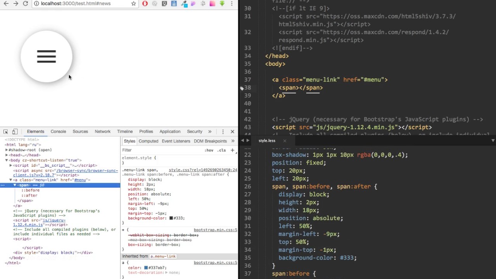This screenshot has width=496, height=279.
Task: Open the Profiles tab
Action: (146, 132)
